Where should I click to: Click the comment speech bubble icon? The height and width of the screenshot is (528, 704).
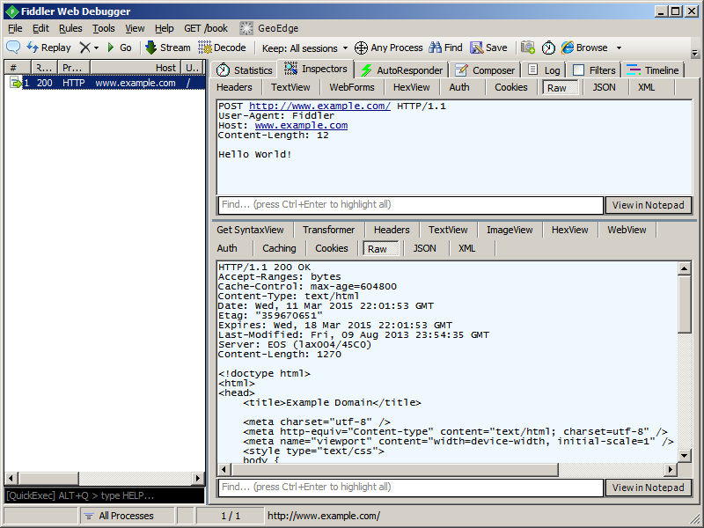tap(13, 48)
